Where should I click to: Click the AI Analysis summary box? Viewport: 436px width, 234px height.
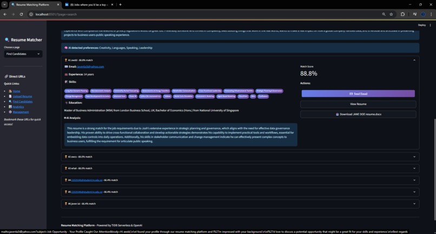pos(181,135)
